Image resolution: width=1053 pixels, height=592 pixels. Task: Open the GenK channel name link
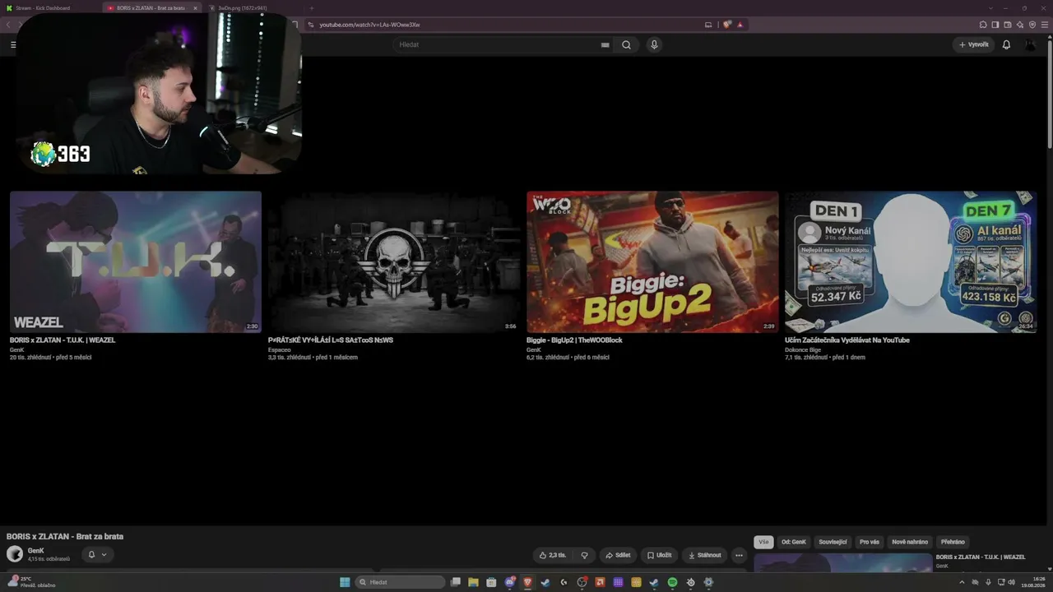(x=36, y=551)
